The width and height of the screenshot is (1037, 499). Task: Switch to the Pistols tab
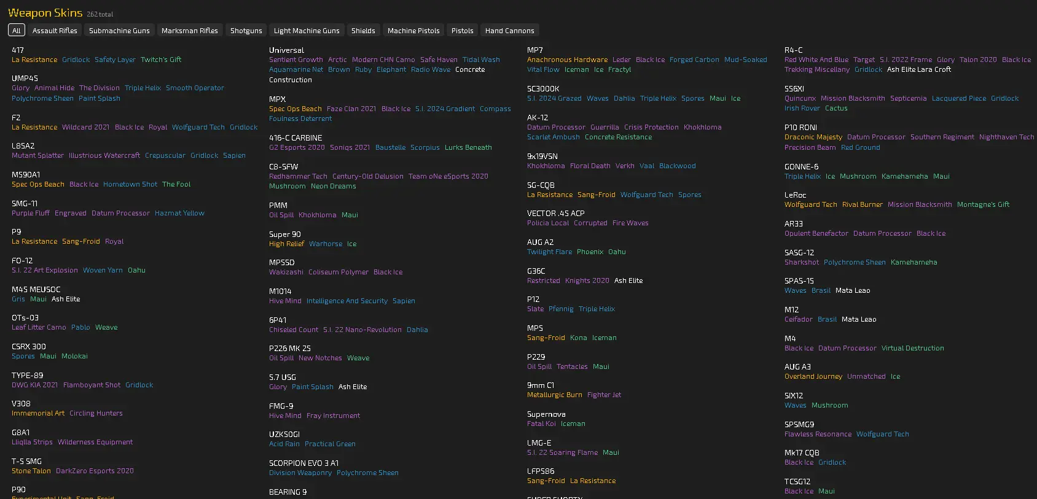click(463, 30)
